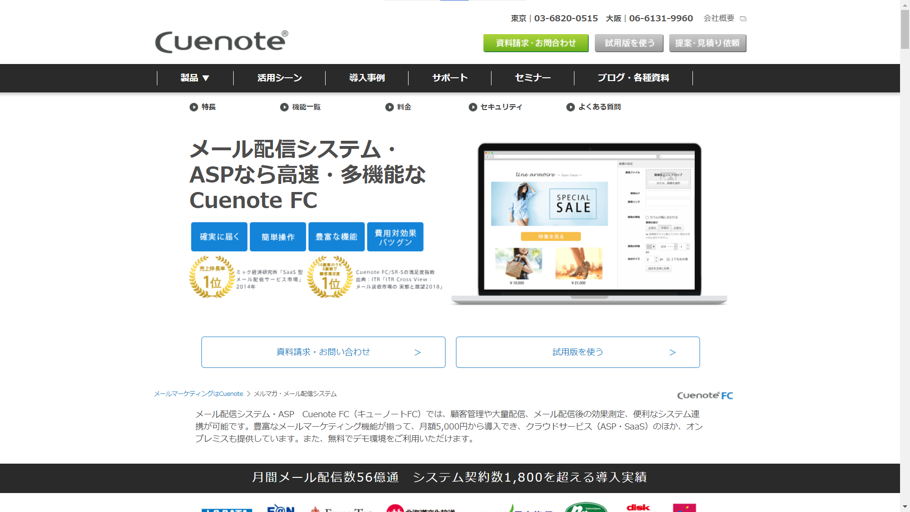Go to the 料金 section link

point(404,107)
